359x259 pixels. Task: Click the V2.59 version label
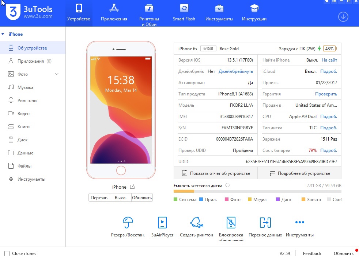pos(284,254)
